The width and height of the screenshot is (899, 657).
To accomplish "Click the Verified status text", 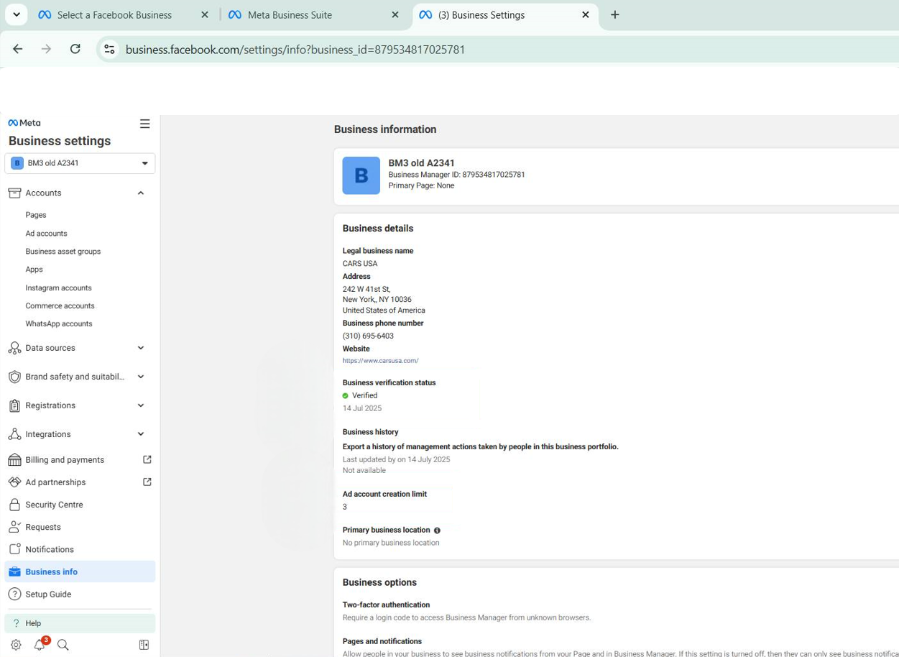I will pos(364,395).
